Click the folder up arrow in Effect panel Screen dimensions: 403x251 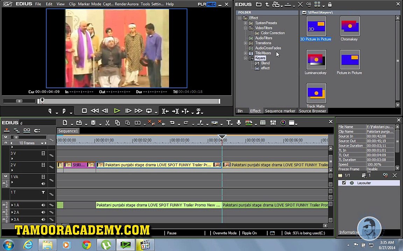267,4
